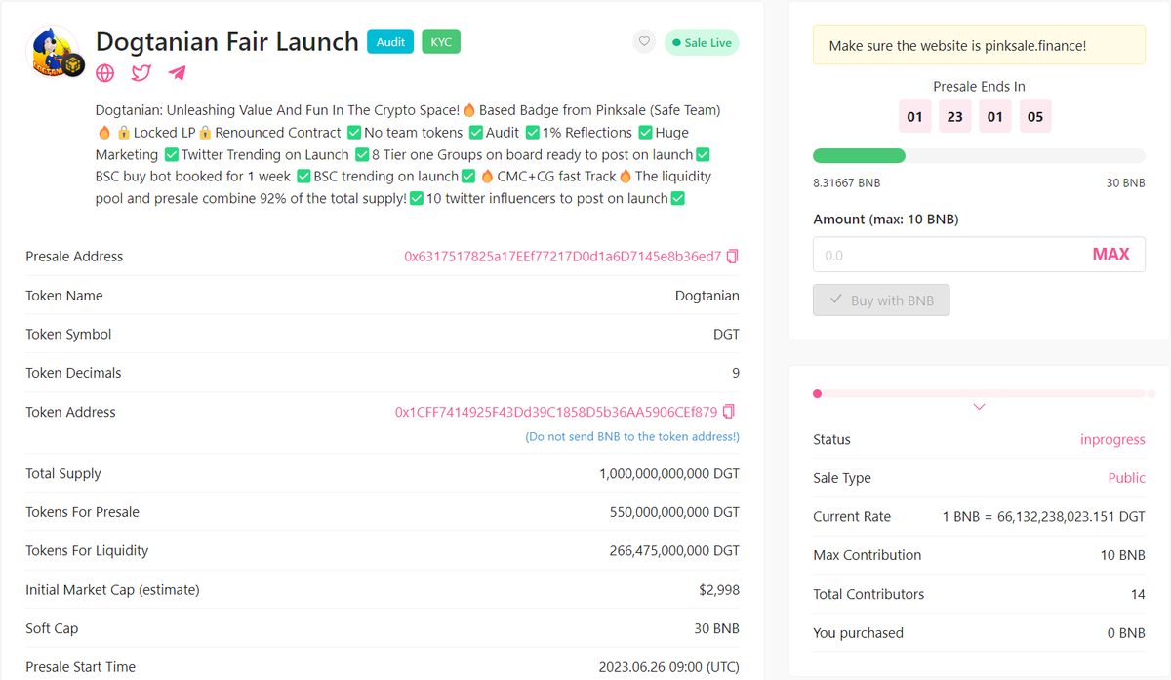Click the KYC badge

coord(440,42)
